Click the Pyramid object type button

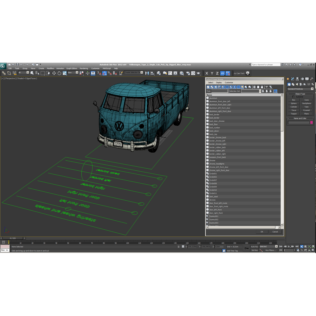coord(307,110)
